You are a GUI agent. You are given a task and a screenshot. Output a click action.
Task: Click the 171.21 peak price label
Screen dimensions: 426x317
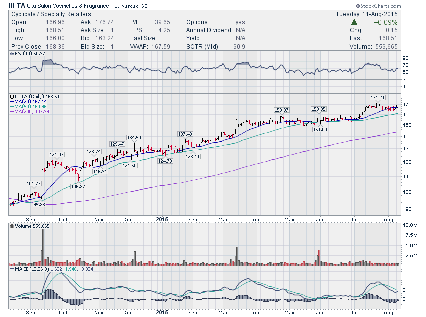coord(378,98)
